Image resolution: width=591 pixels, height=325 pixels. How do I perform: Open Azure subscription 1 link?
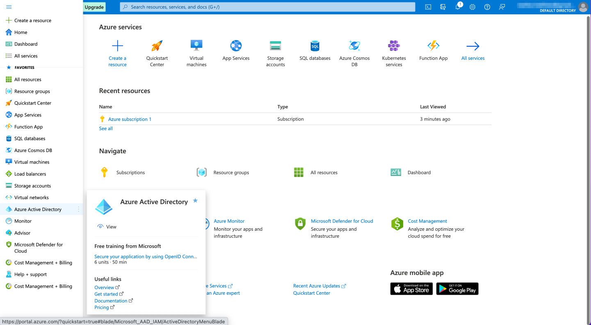tap(130, 119)
